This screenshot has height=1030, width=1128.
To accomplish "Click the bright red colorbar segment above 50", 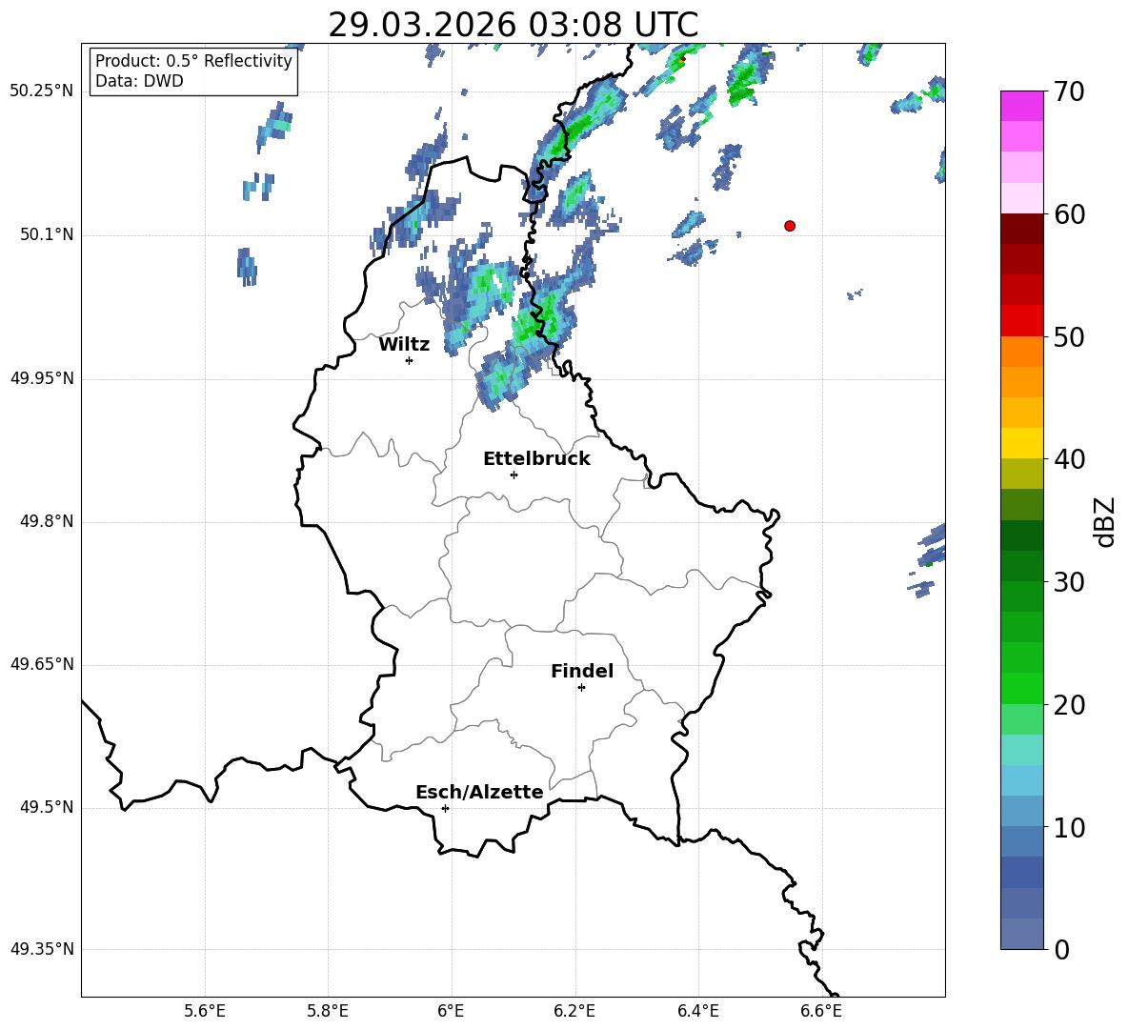I will coord(1022,321).
